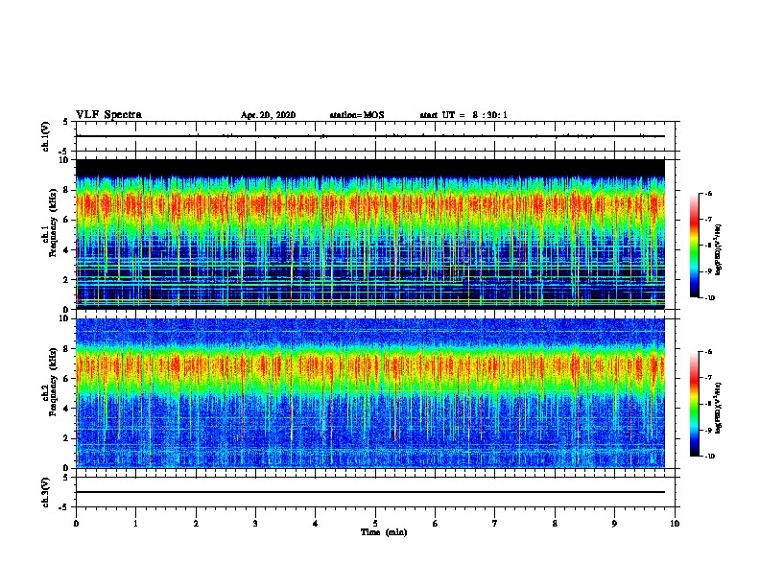Screen dimensions: 760x587
Task: Click the ch.2 frequency tick label "4"
Action: click(x=66, y=409)
